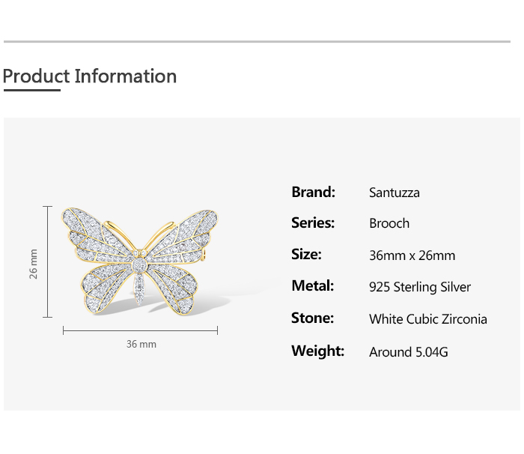Click the 36mm x 26mm size value

pos(412,255)
